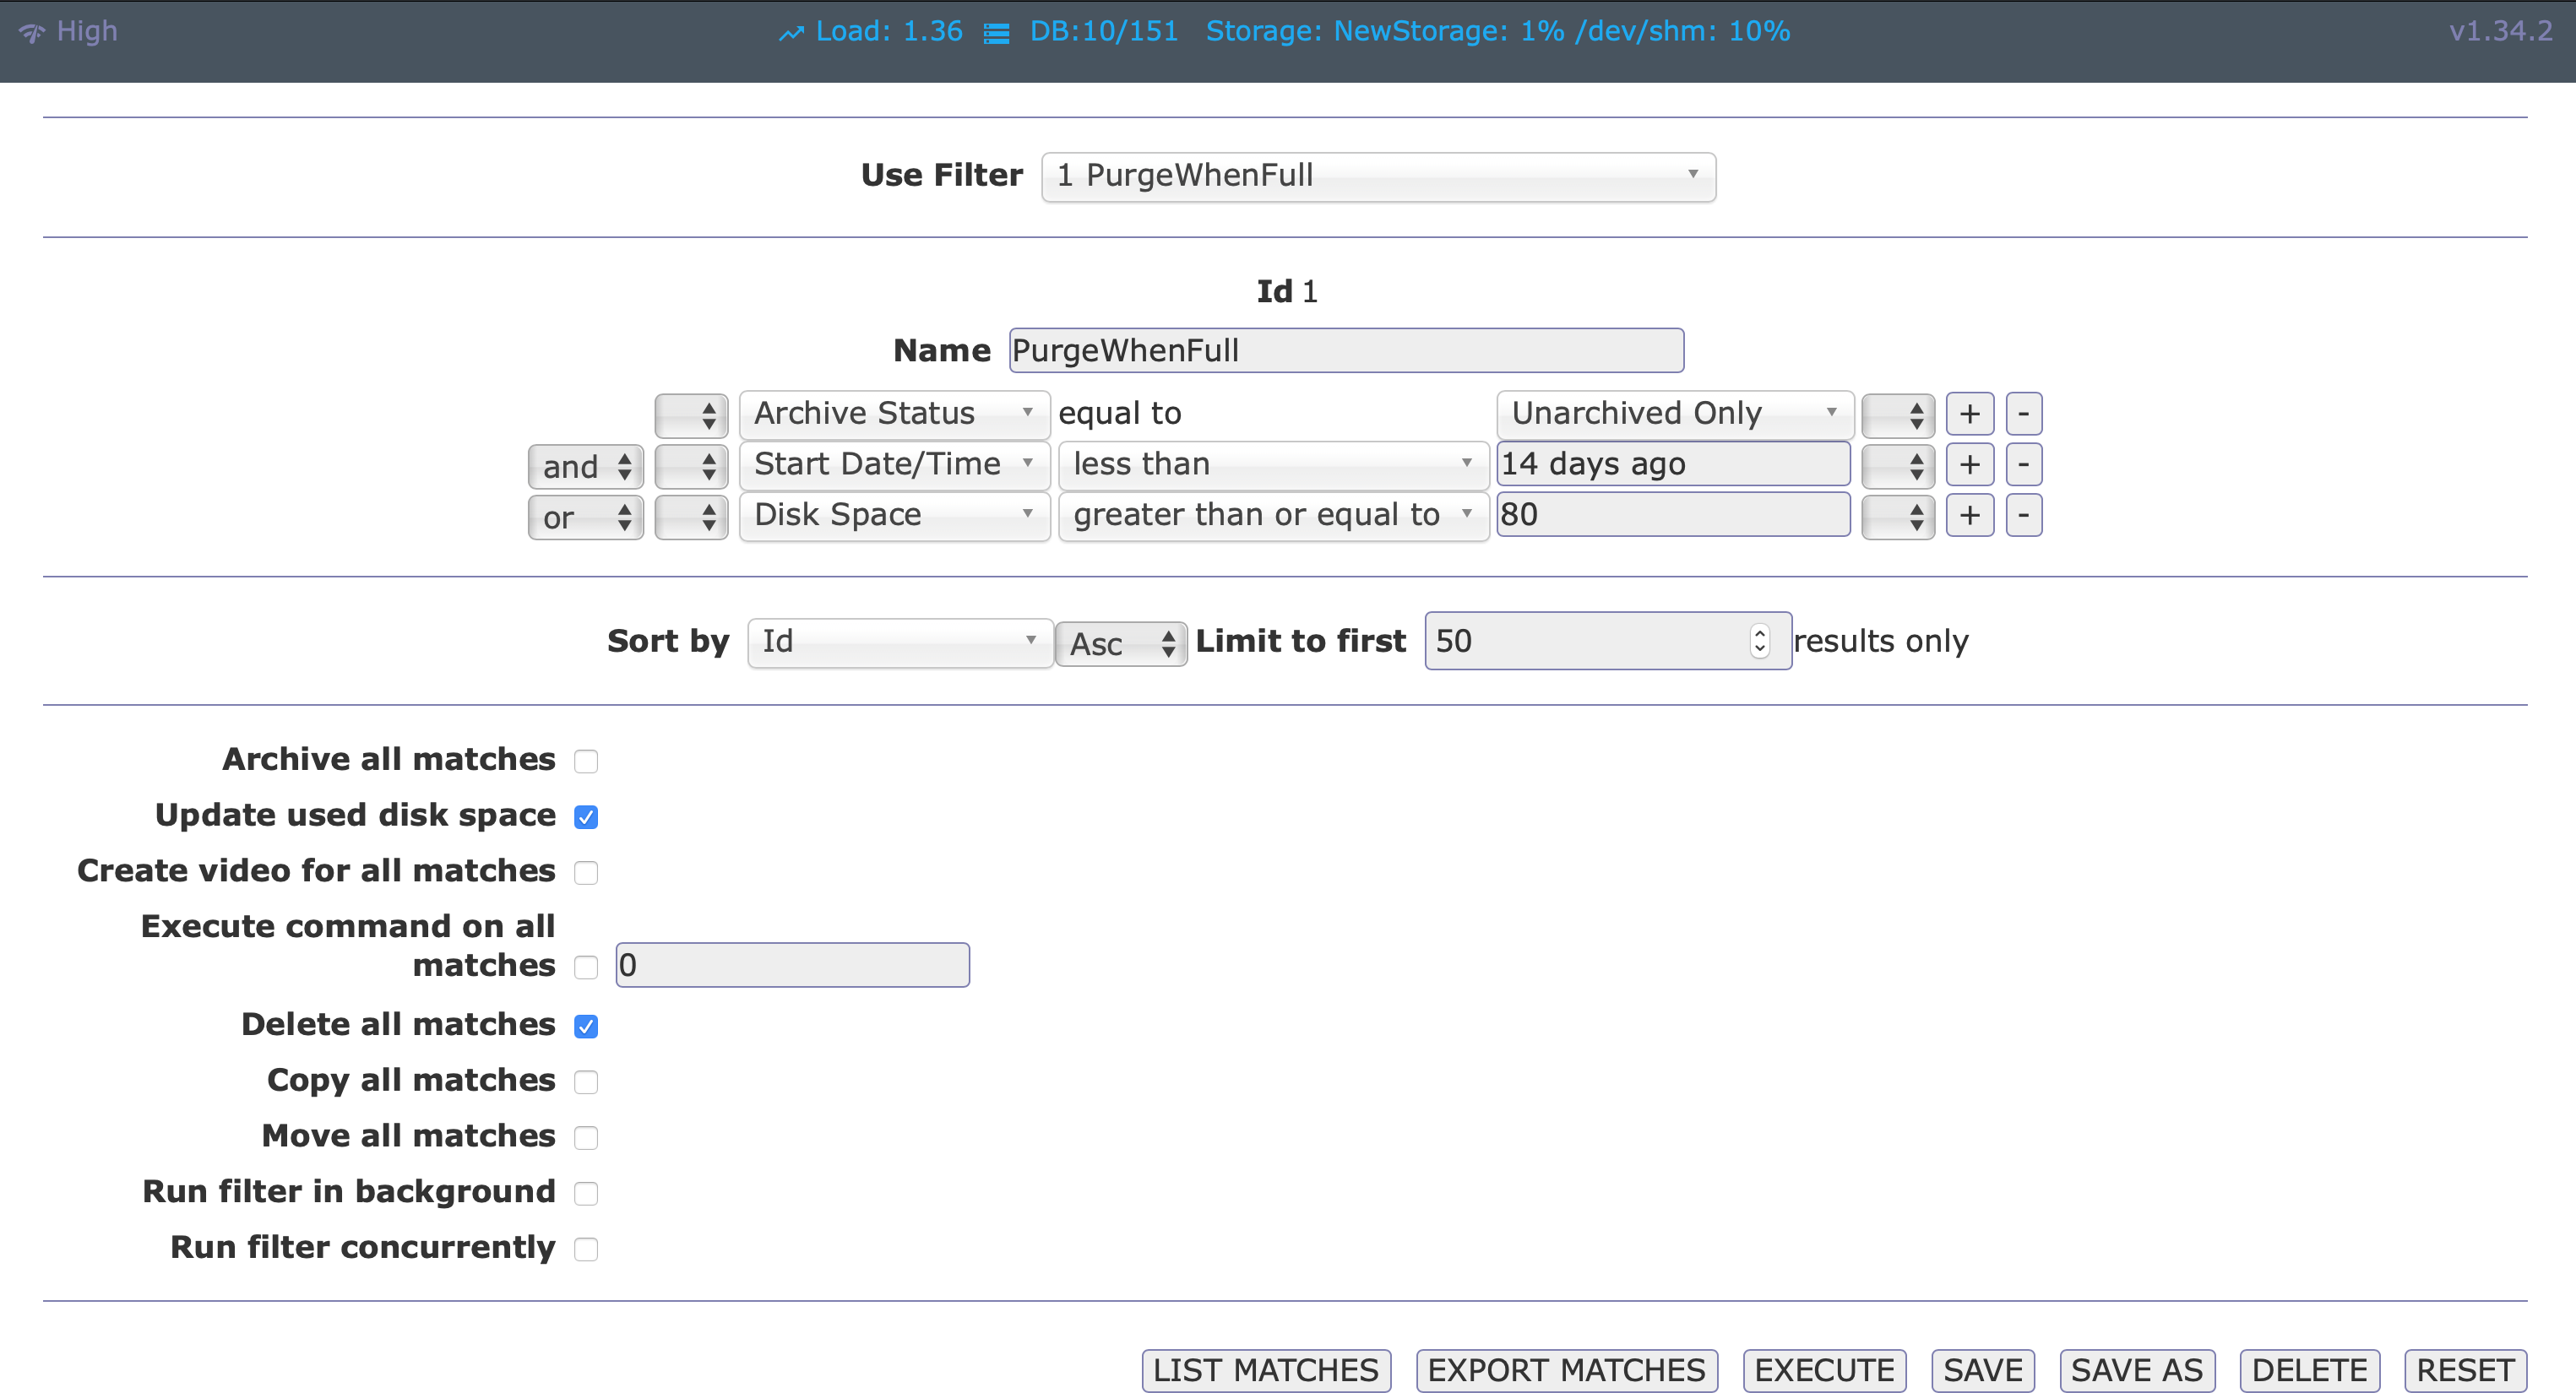This screenshot has height=1393, width=2576.
Task: Expand the Use Filter dropdown
Action: click(x=1373, y=175)
